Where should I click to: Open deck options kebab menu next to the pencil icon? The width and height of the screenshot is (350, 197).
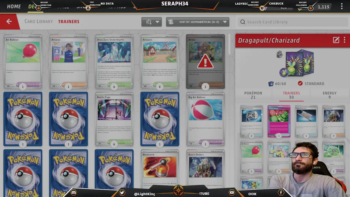point(345,40)
